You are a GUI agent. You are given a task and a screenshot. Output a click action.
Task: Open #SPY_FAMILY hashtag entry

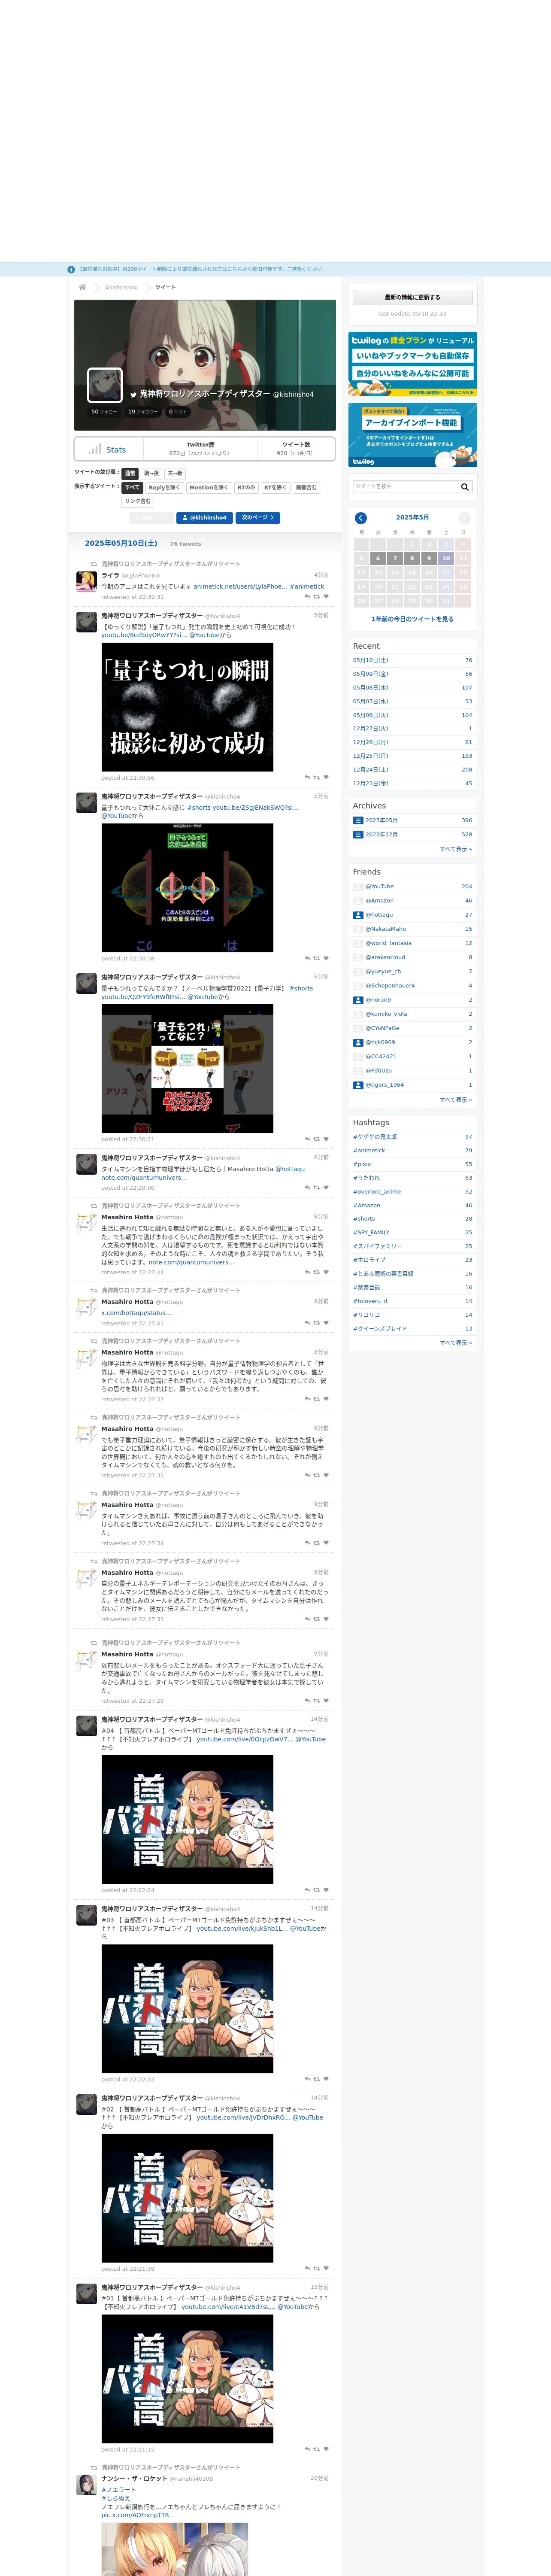[x=371, y=1233]
